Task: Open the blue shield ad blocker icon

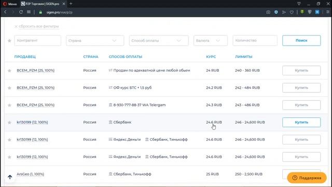Action: [276, 12]
